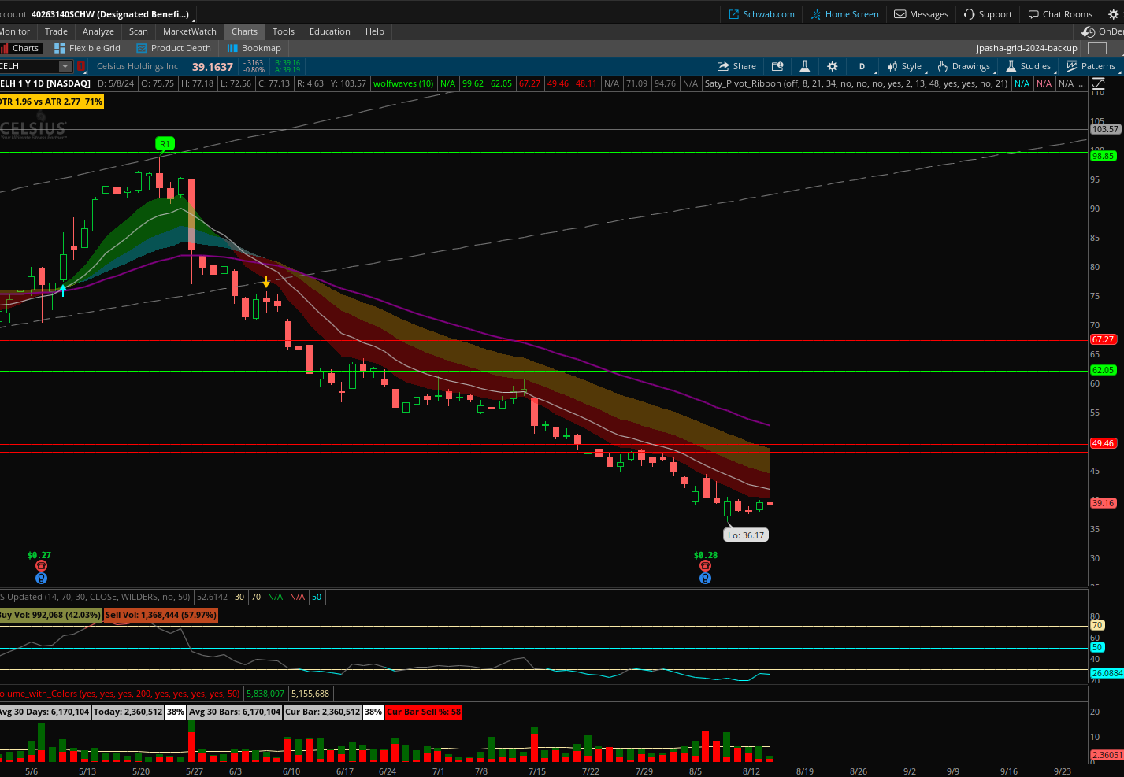Click the chart scale icon above the price axis
This screenshot has width=1124, height=777.
(x=1098, y=83)
